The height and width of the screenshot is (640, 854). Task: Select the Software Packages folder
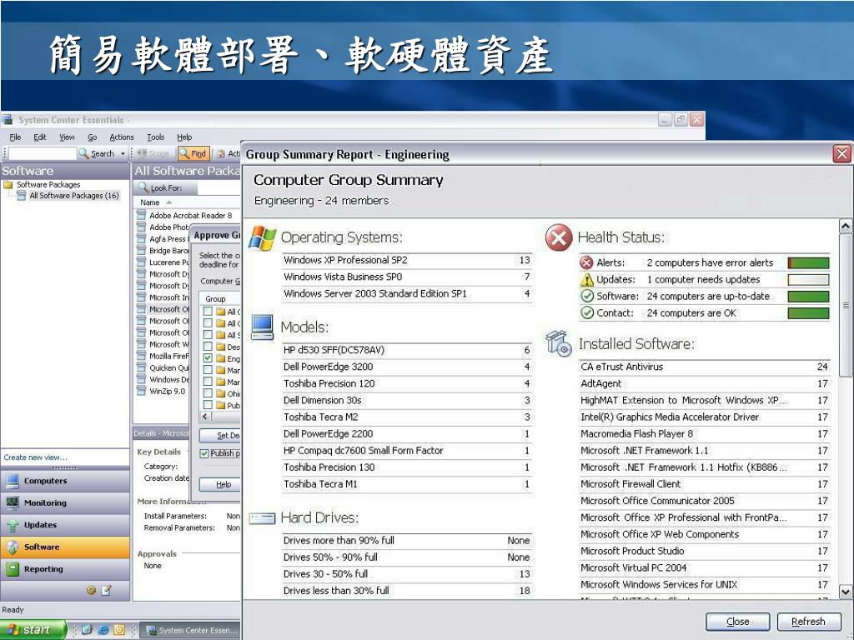tap(42, 184)
